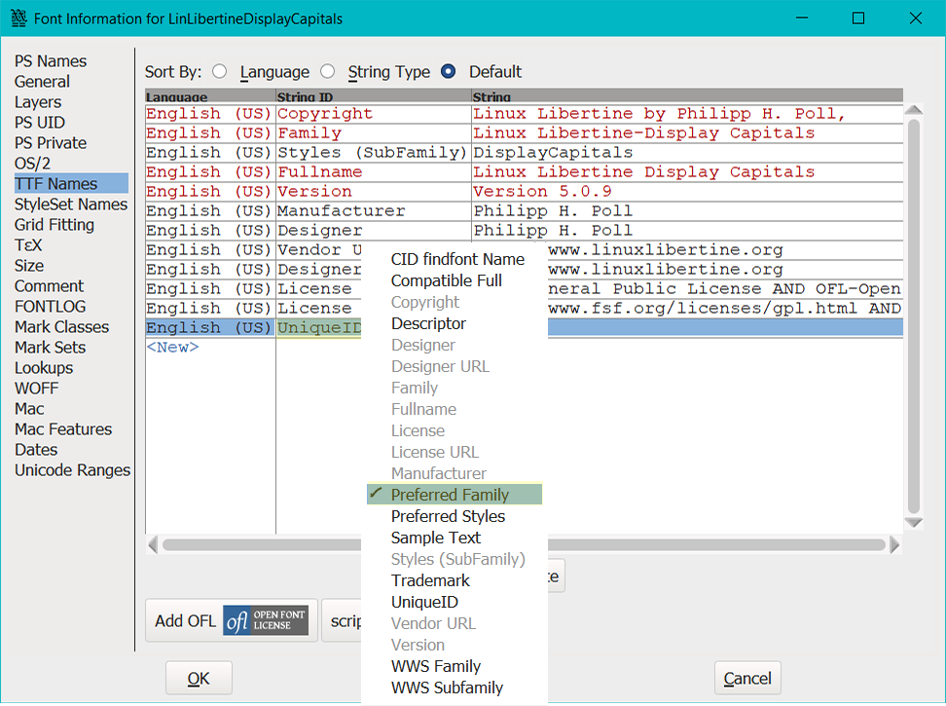The height and width of the screenshot is (706, 946).
Task: Open the Grid Fitting section
Action: coord(55,225)
